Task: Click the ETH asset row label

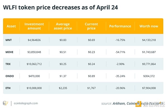Action: 8,88
